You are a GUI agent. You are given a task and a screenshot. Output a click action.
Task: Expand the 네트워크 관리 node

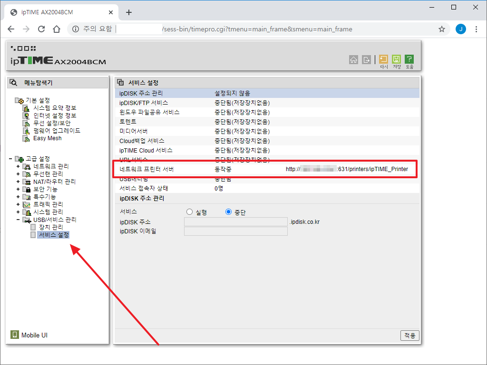[18, 167]
